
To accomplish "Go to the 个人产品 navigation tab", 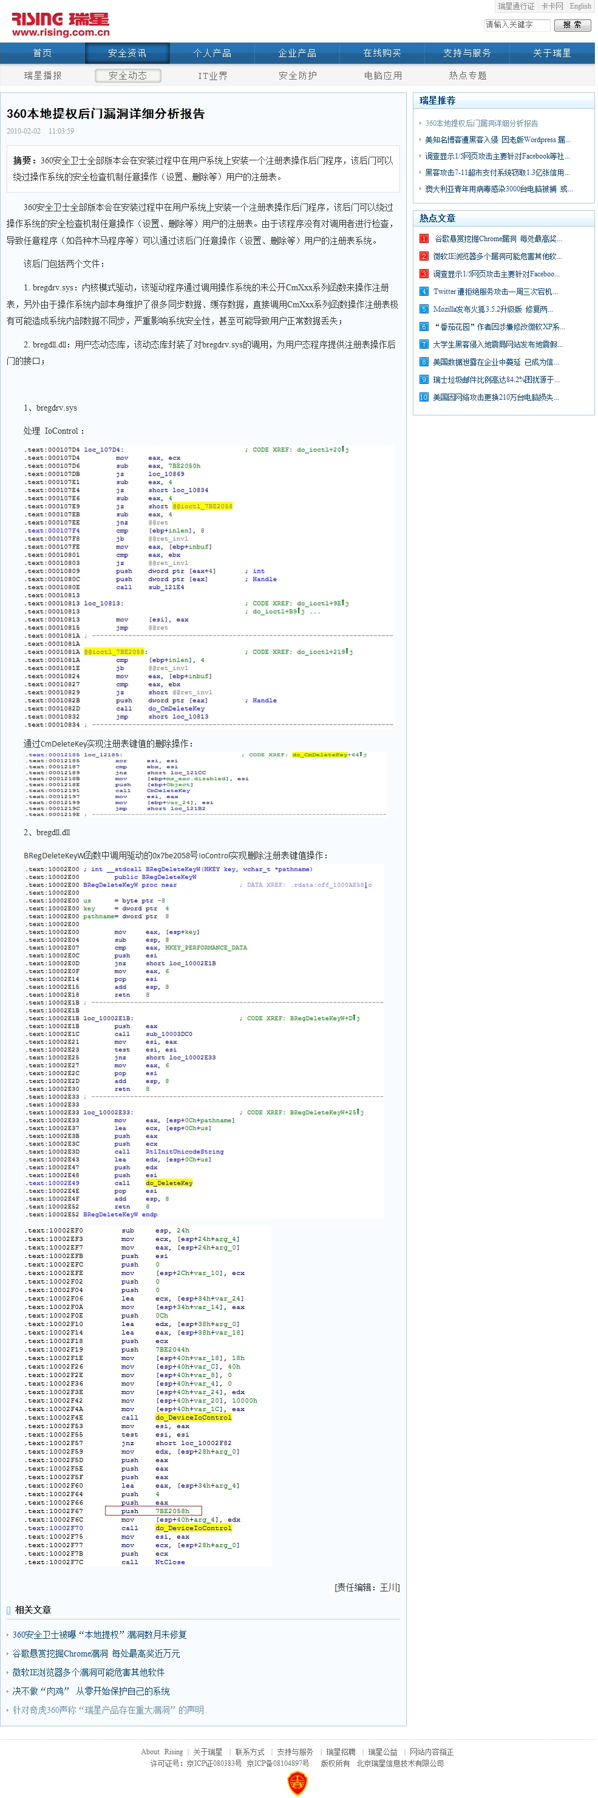I will (x=212, y=53).
